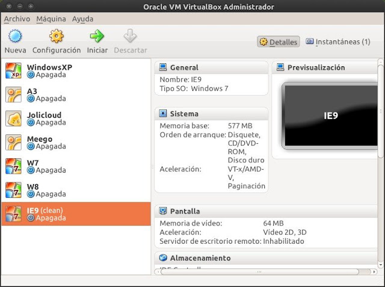The image size is (385, 287).
Task: Click the Almacenamiento disk icon
Action: [163, 258]
